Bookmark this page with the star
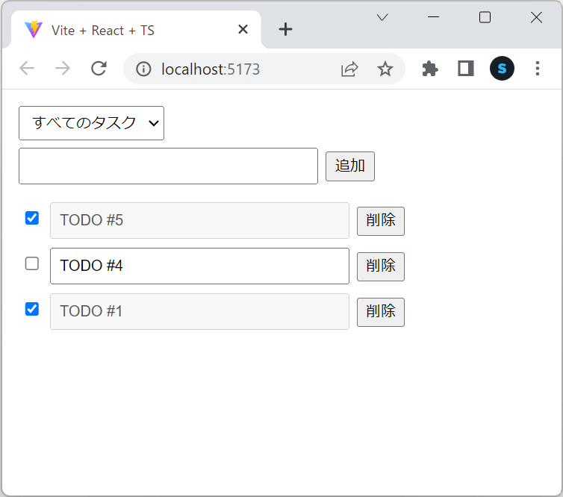Viewport: 563px width, 497px height. click(385, 69)
